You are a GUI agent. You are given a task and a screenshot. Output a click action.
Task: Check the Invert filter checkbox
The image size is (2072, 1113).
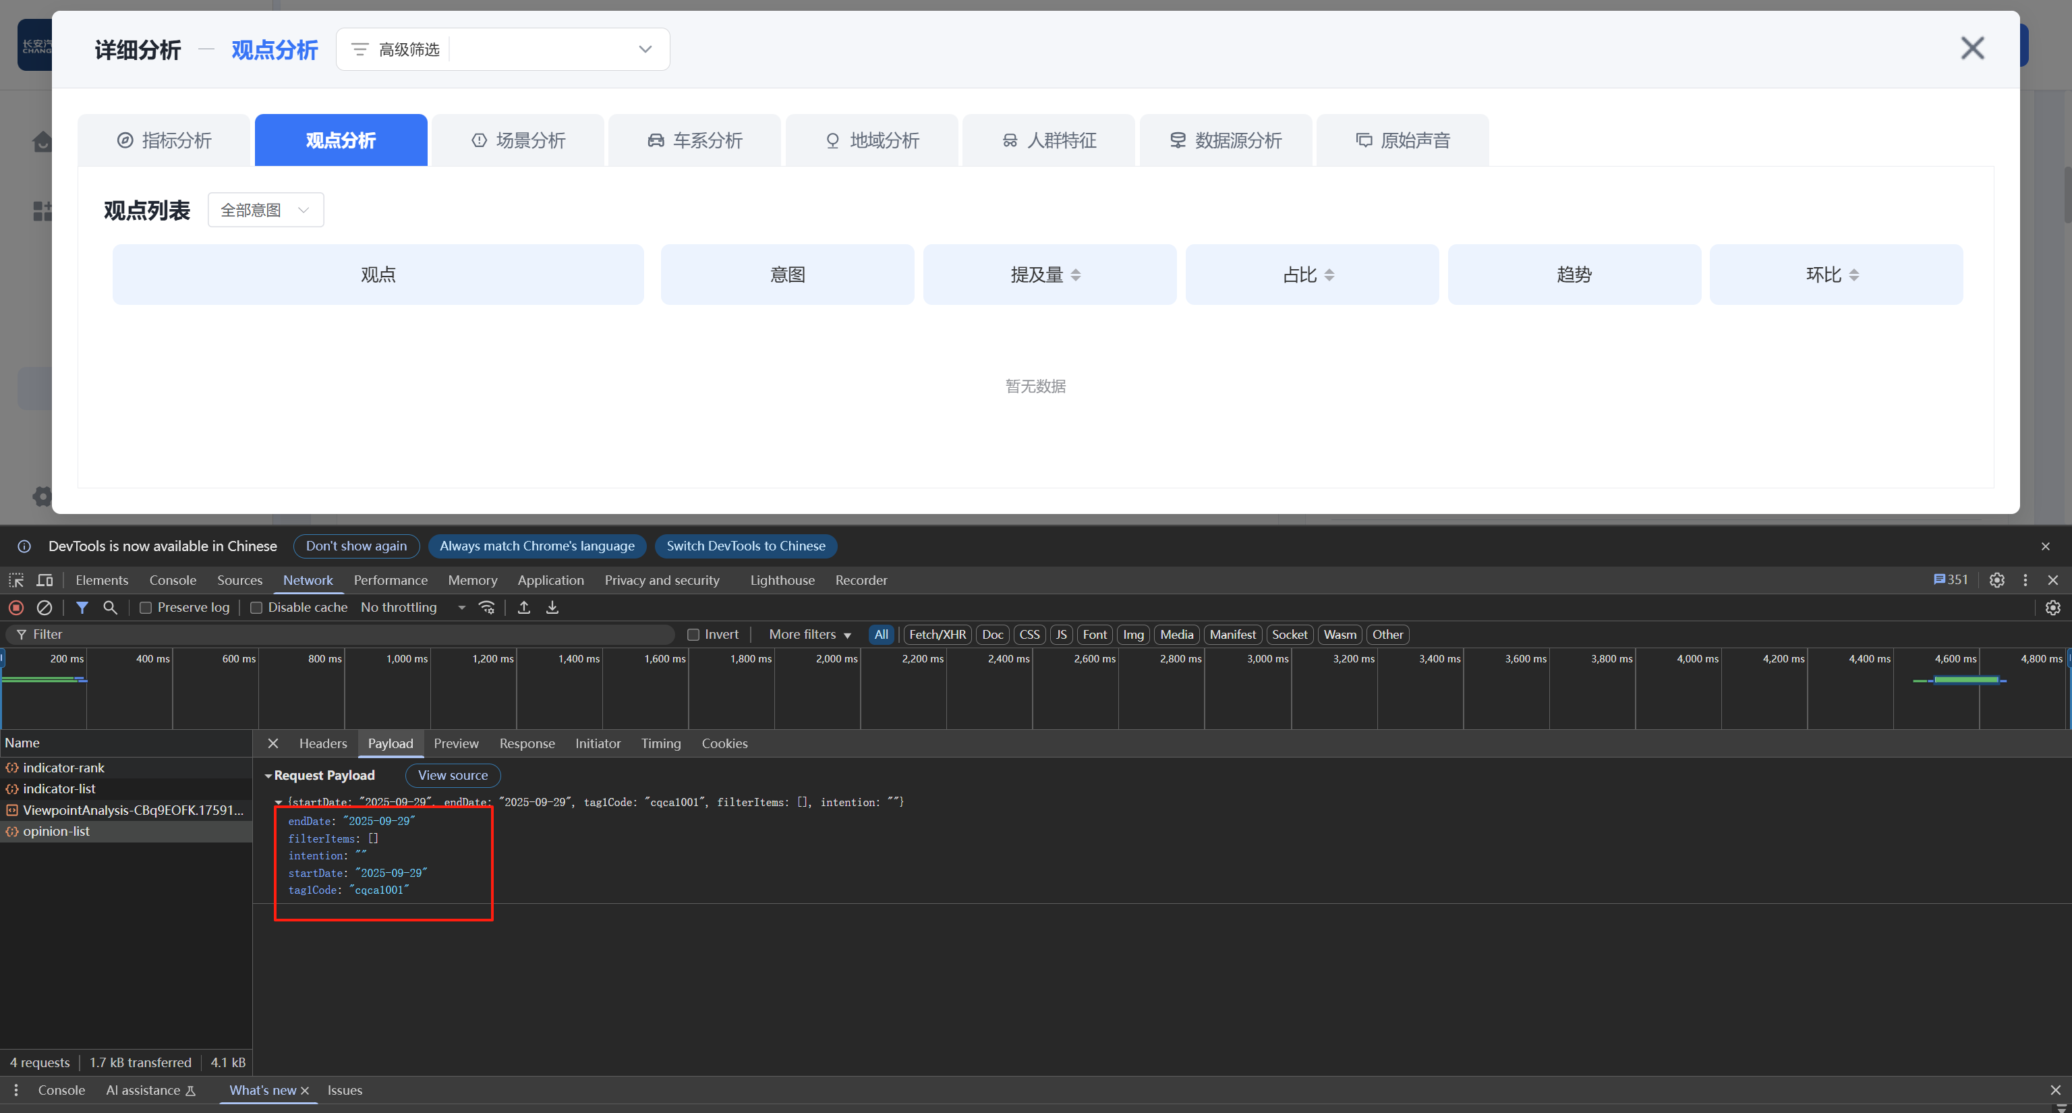pos(693,635)
